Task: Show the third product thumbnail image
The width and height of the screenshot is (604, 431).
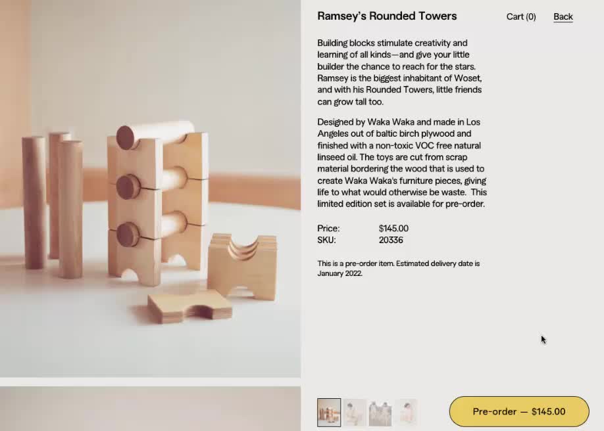Action: (380, 413)
